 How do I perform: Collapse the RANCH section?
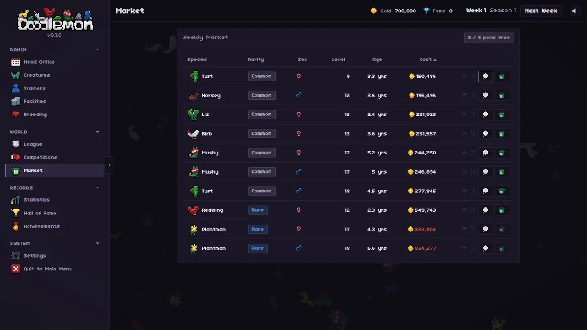pos(97,49)
